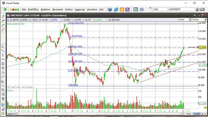Click the trash delete drawings icon

coord(3,98)
